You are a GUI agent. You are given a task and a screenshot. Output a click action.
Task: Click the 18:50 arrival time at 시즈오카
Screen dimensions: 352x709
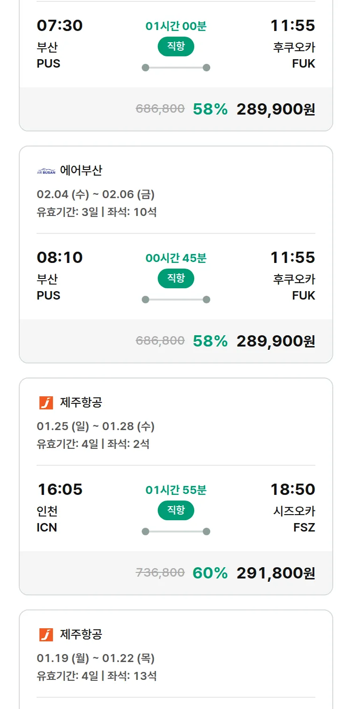[x=292, y=489]
